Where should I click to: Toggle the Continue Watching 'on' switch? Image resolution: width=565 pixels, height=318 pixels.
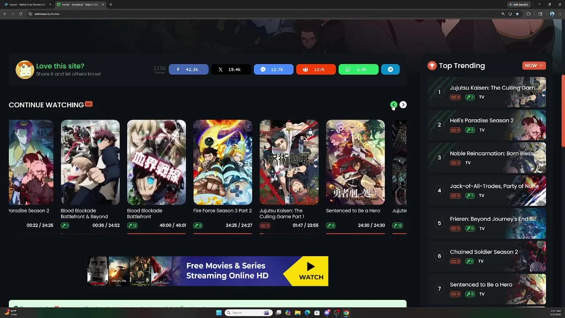pos(89,104)
